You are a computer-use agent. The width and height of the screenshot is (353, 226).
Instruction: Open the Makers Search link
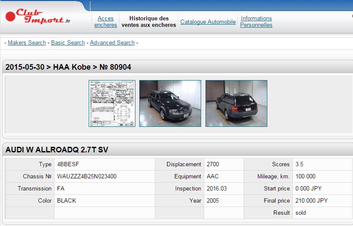click(x=27, y=42)
